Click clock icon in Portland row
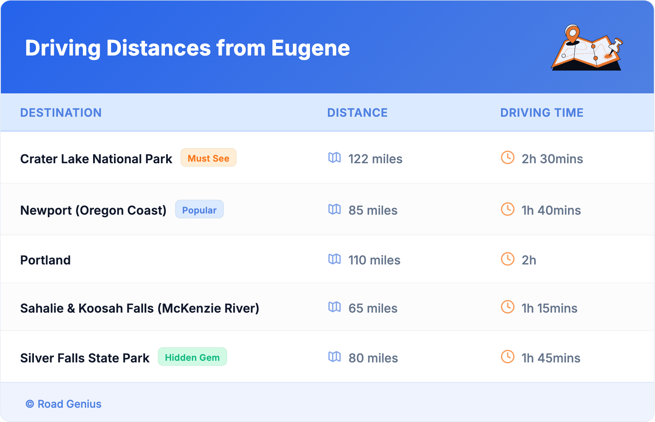655x422 pixels. click(x=508, y=259)
